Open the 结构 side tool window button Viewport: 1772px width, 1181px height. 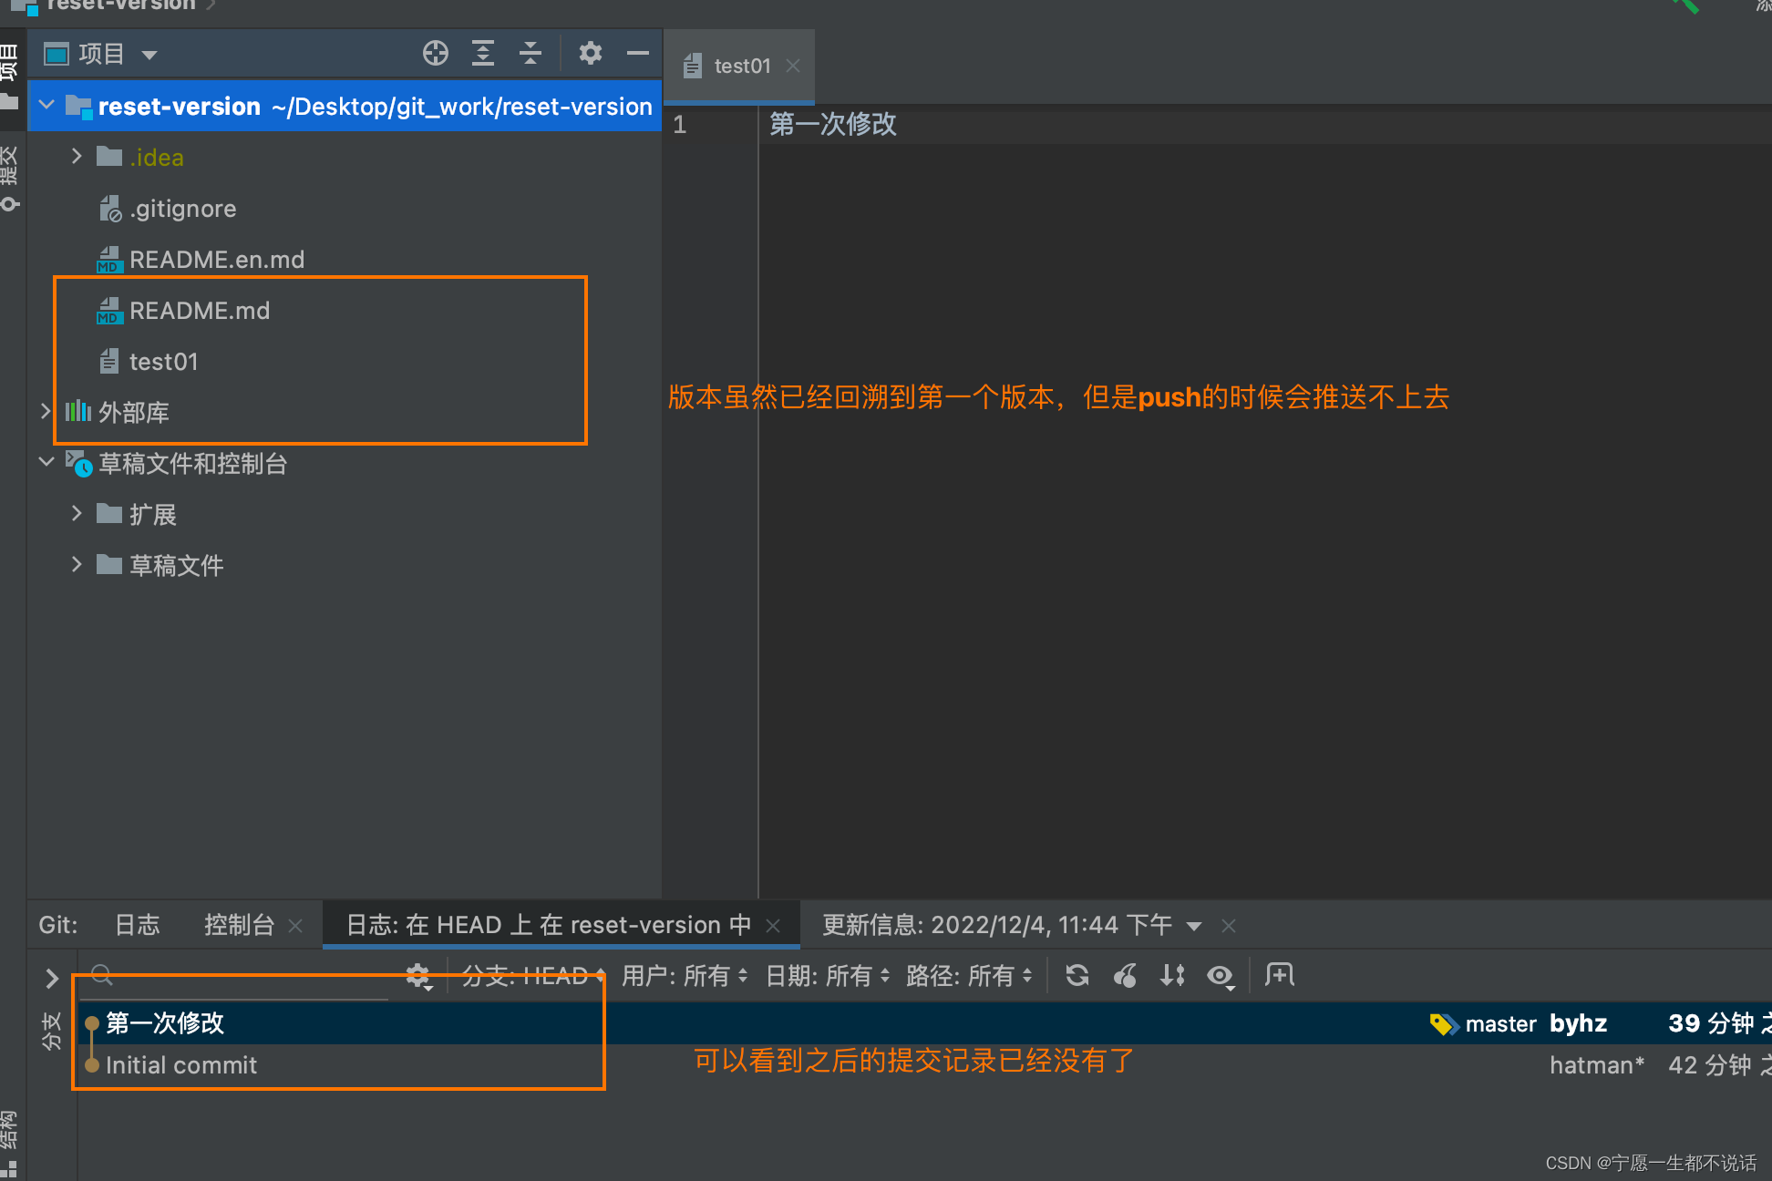9,1141
